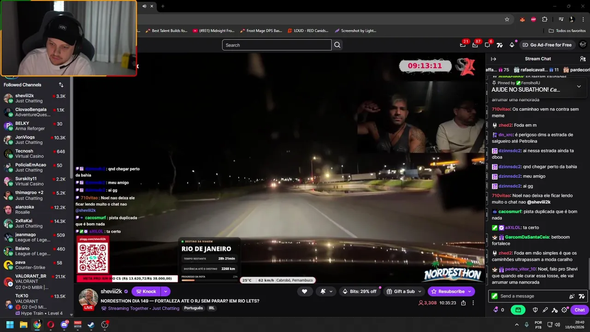
Task: Open inbox notifications icon with 87 badge
Action: point(475,45)
